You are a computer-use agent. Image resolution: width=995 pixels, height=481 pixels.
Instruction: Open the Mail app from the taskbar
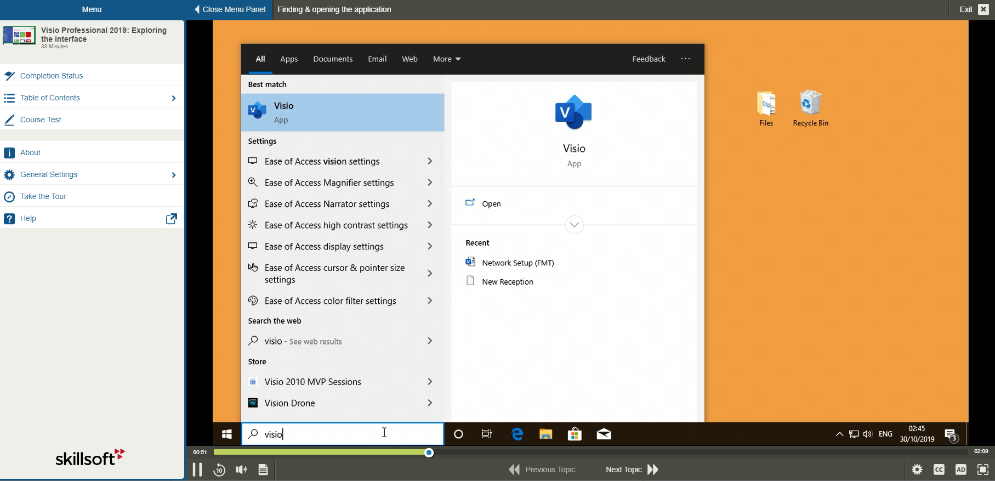pyautogui.click(x=604, y=434)
